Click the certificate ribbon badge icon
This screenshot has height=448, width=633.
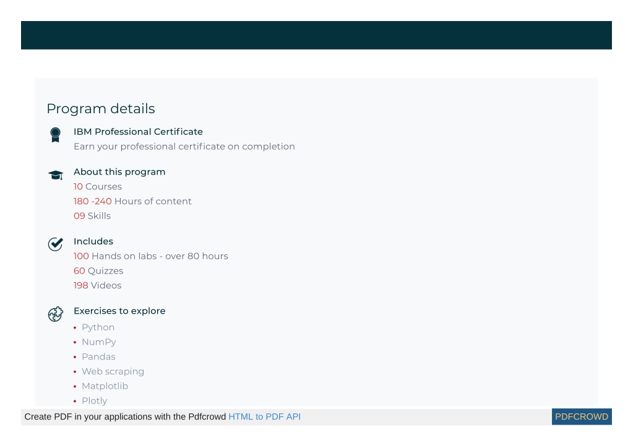55,135
